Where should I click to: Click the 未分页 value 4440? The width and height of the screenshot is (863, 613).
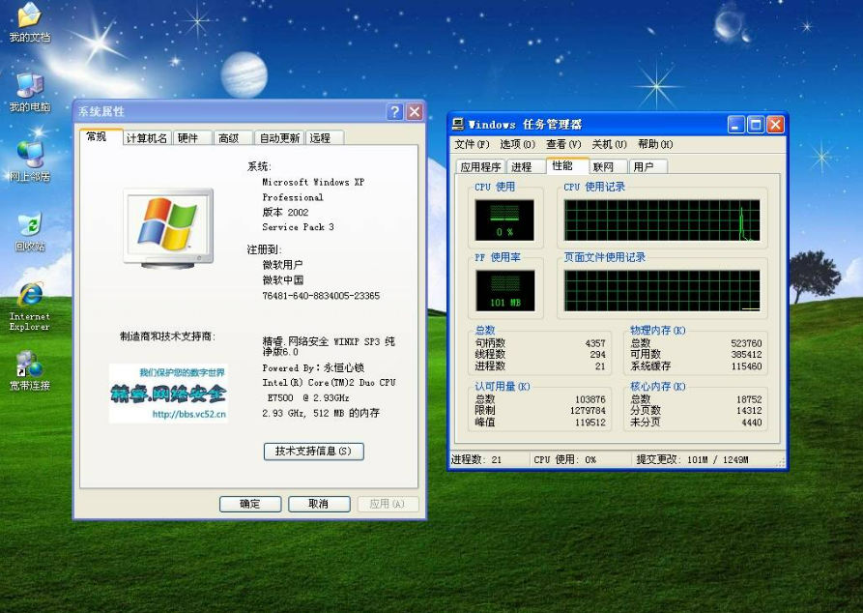pyautogui.click(x=751, y=423)
